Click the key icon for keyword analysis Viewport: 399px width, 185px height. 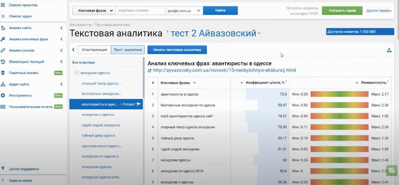pos(3,39)
